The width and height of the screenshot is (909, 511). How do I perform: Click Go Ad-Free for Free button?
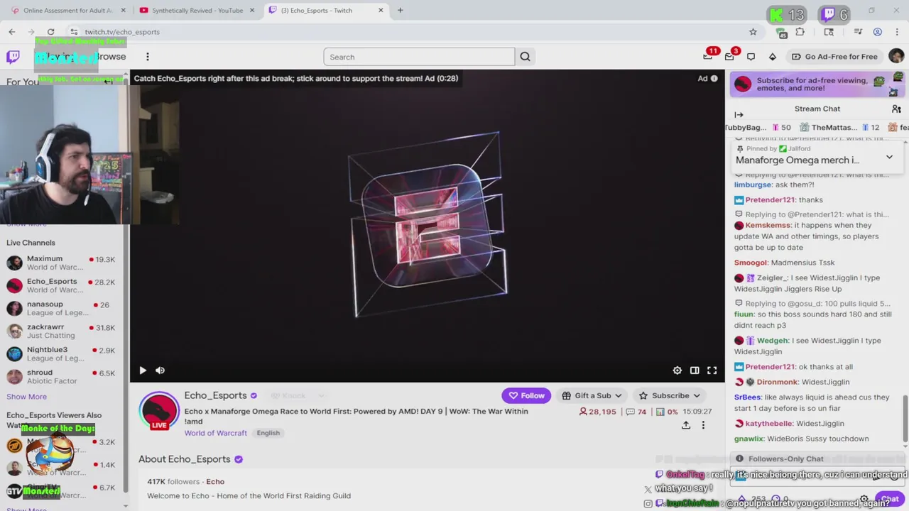[x=834, y=57]
